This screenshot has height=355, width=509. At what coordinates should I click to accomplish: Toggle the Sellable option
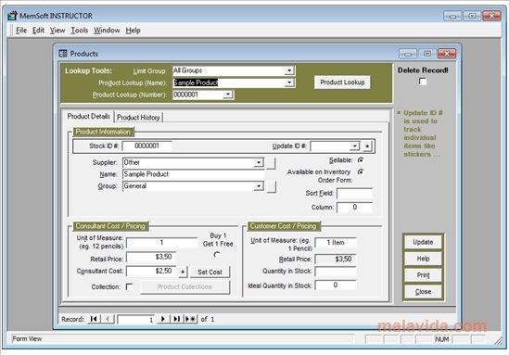pos(361,160)
